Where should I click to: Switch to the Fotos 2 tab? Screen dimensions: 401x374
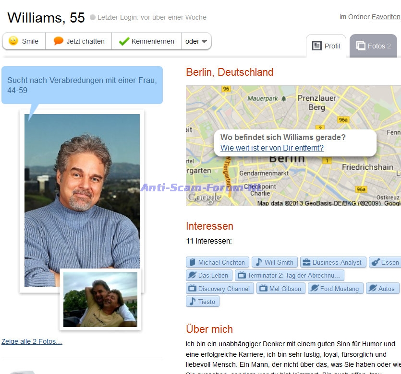(x=373, y=46)
